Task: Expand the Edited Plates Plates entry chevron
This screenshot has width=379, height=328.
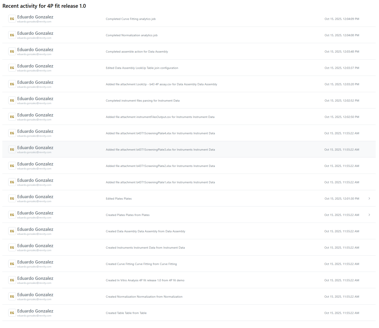Action: click(369, 199)
